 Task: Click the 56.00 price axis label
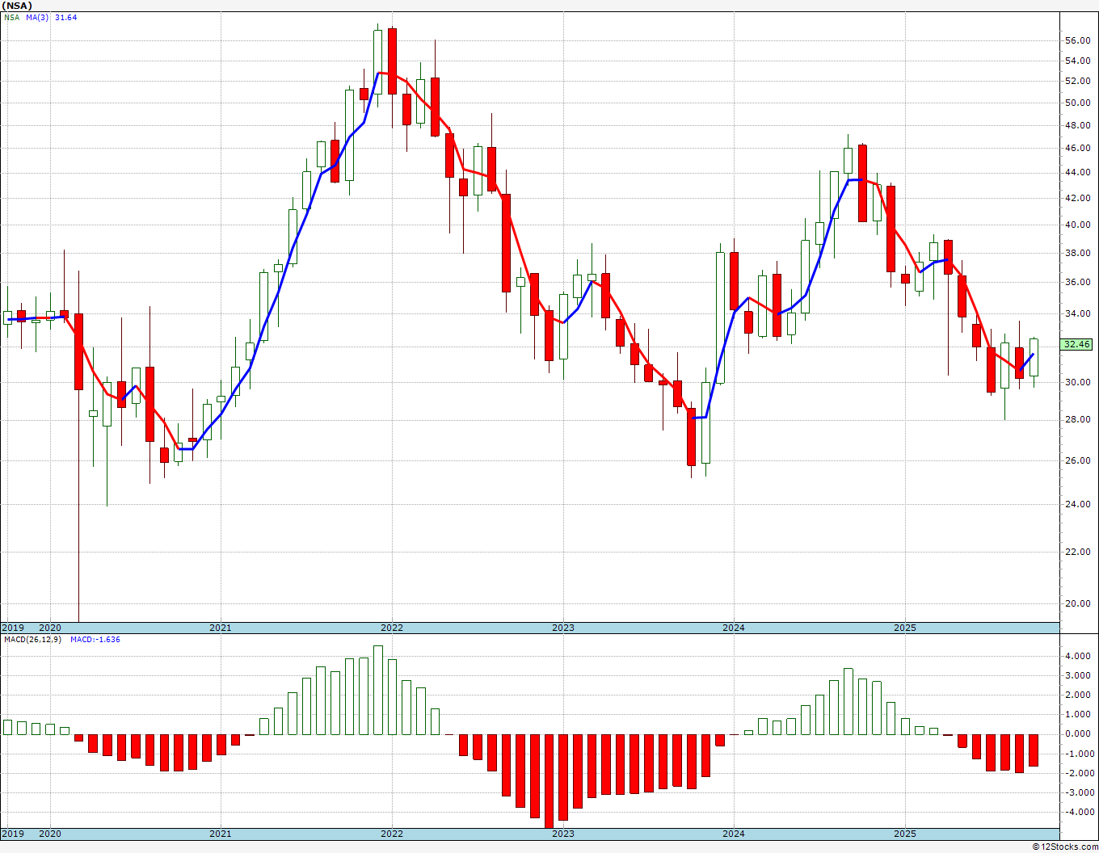click(1076, 40)
